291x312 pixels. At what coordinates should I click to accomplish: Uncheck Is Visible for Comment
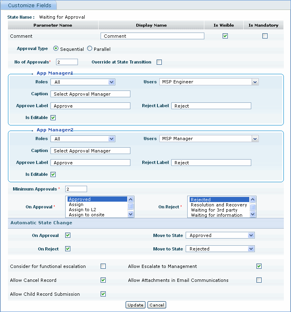(225, 36)
